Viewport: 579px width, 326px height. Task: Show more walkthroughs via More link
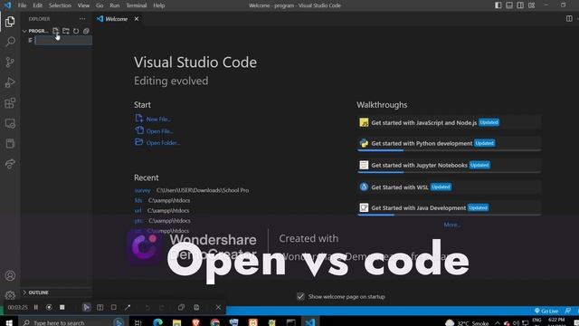[x=451, y=225]
